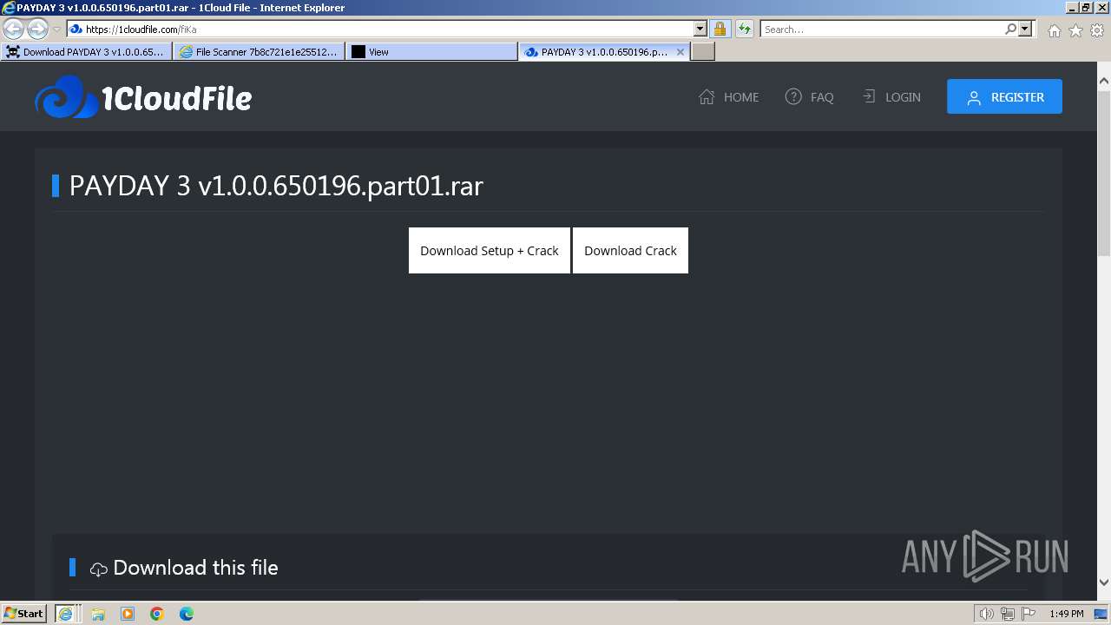Click the LOGIN door icon

pyautogui.click(x=869, y=96)
